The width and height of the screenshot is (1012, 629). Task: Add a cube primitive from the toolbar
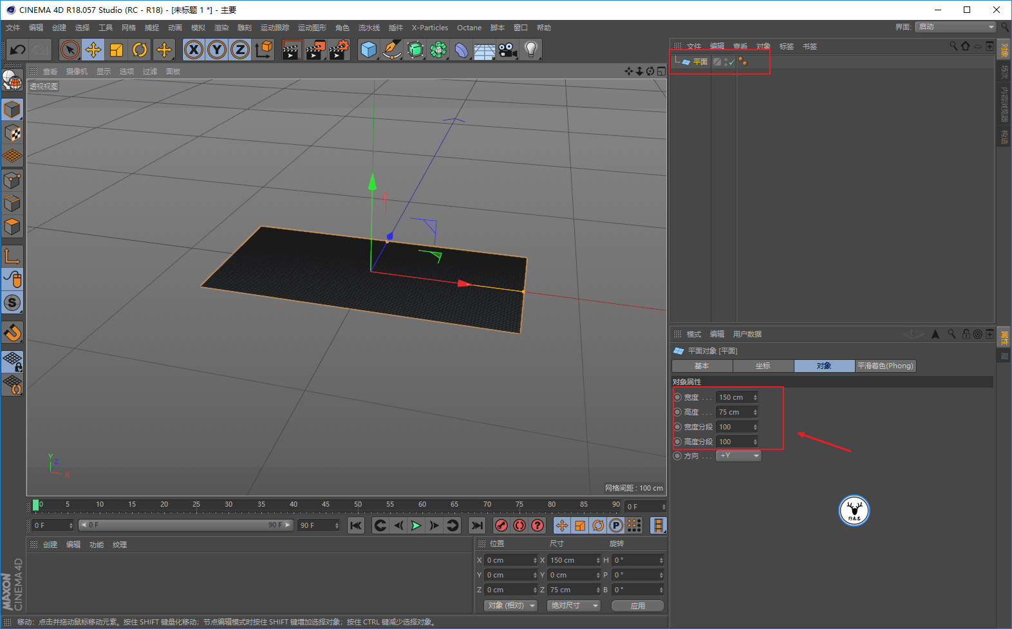(368, 50)
